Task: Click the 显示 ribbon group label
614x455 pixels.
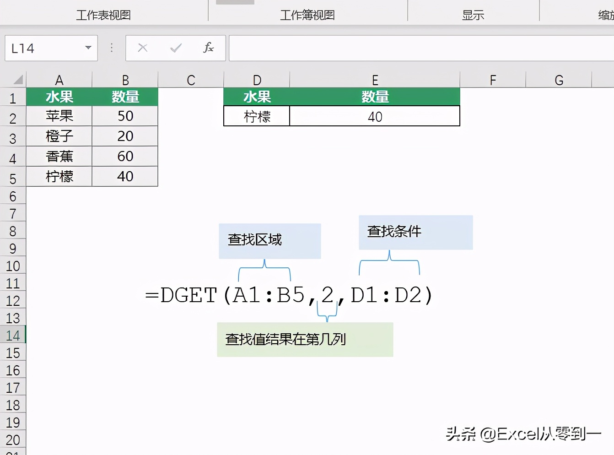Action: 474,15
